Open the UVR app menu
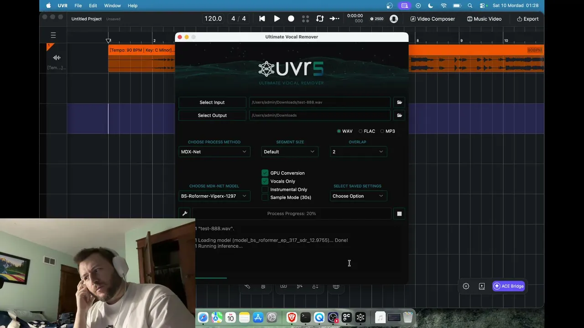Image resolution: width=584 pixels, height=328 pixels. tap(63, 5)
